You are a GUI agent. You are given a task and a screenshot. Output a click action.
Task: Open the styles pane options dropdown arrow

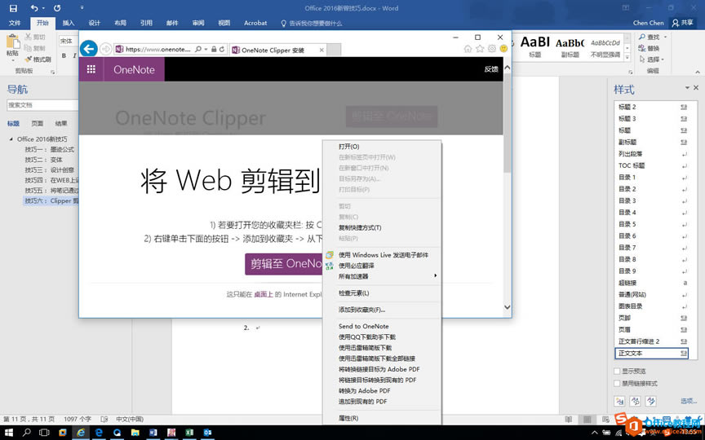coord(687,88)
